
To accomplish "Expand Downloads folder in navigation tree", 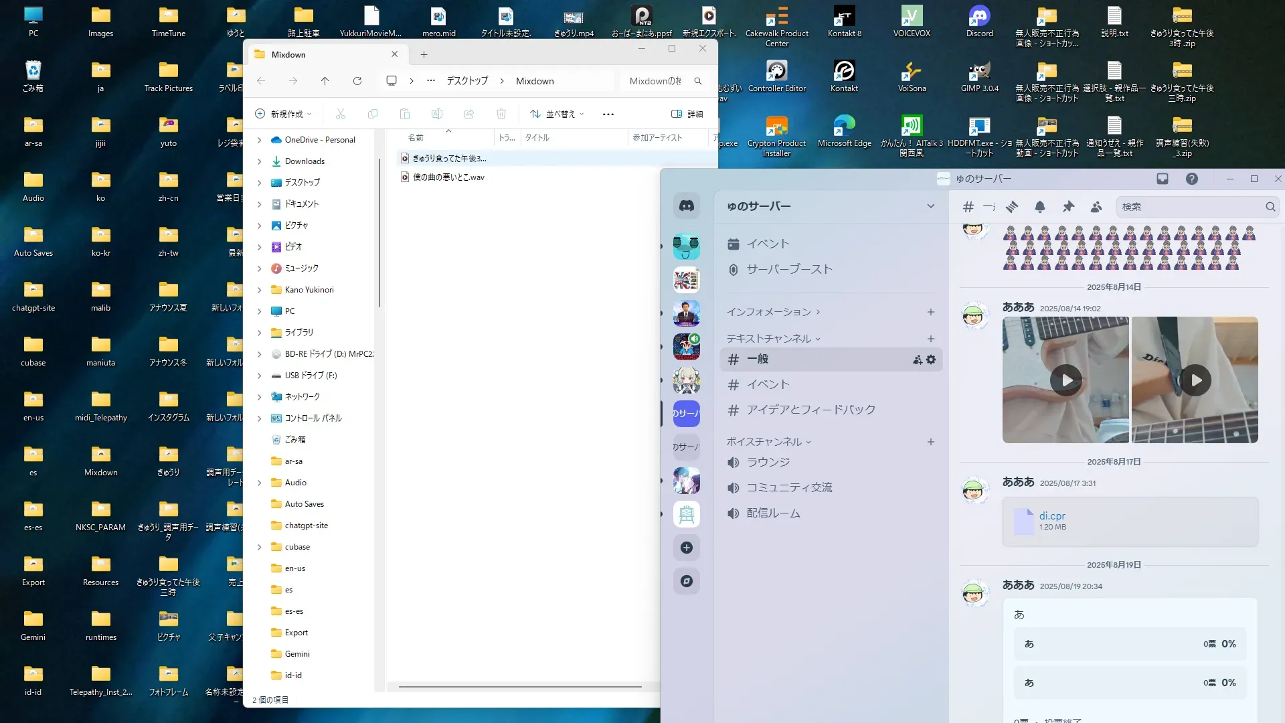I will tap(260, 161).
